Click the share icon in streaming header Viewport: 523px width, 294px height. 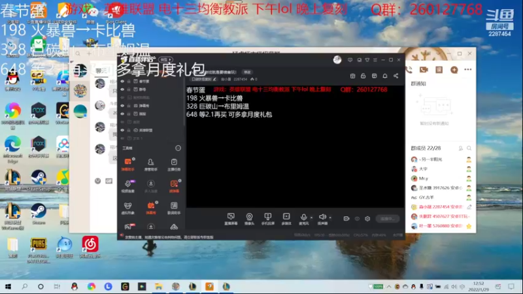(396, 76)
